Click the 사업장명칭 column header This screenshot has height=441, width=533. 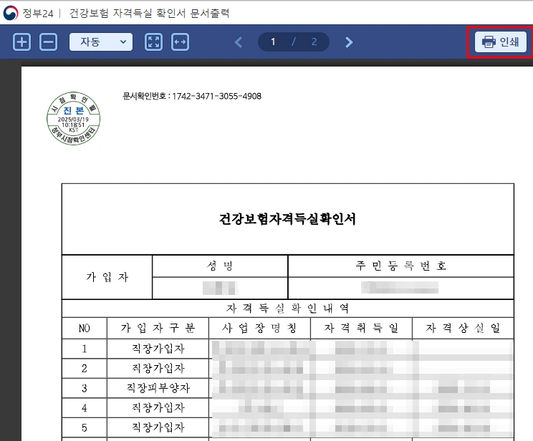tap(259, 328)
